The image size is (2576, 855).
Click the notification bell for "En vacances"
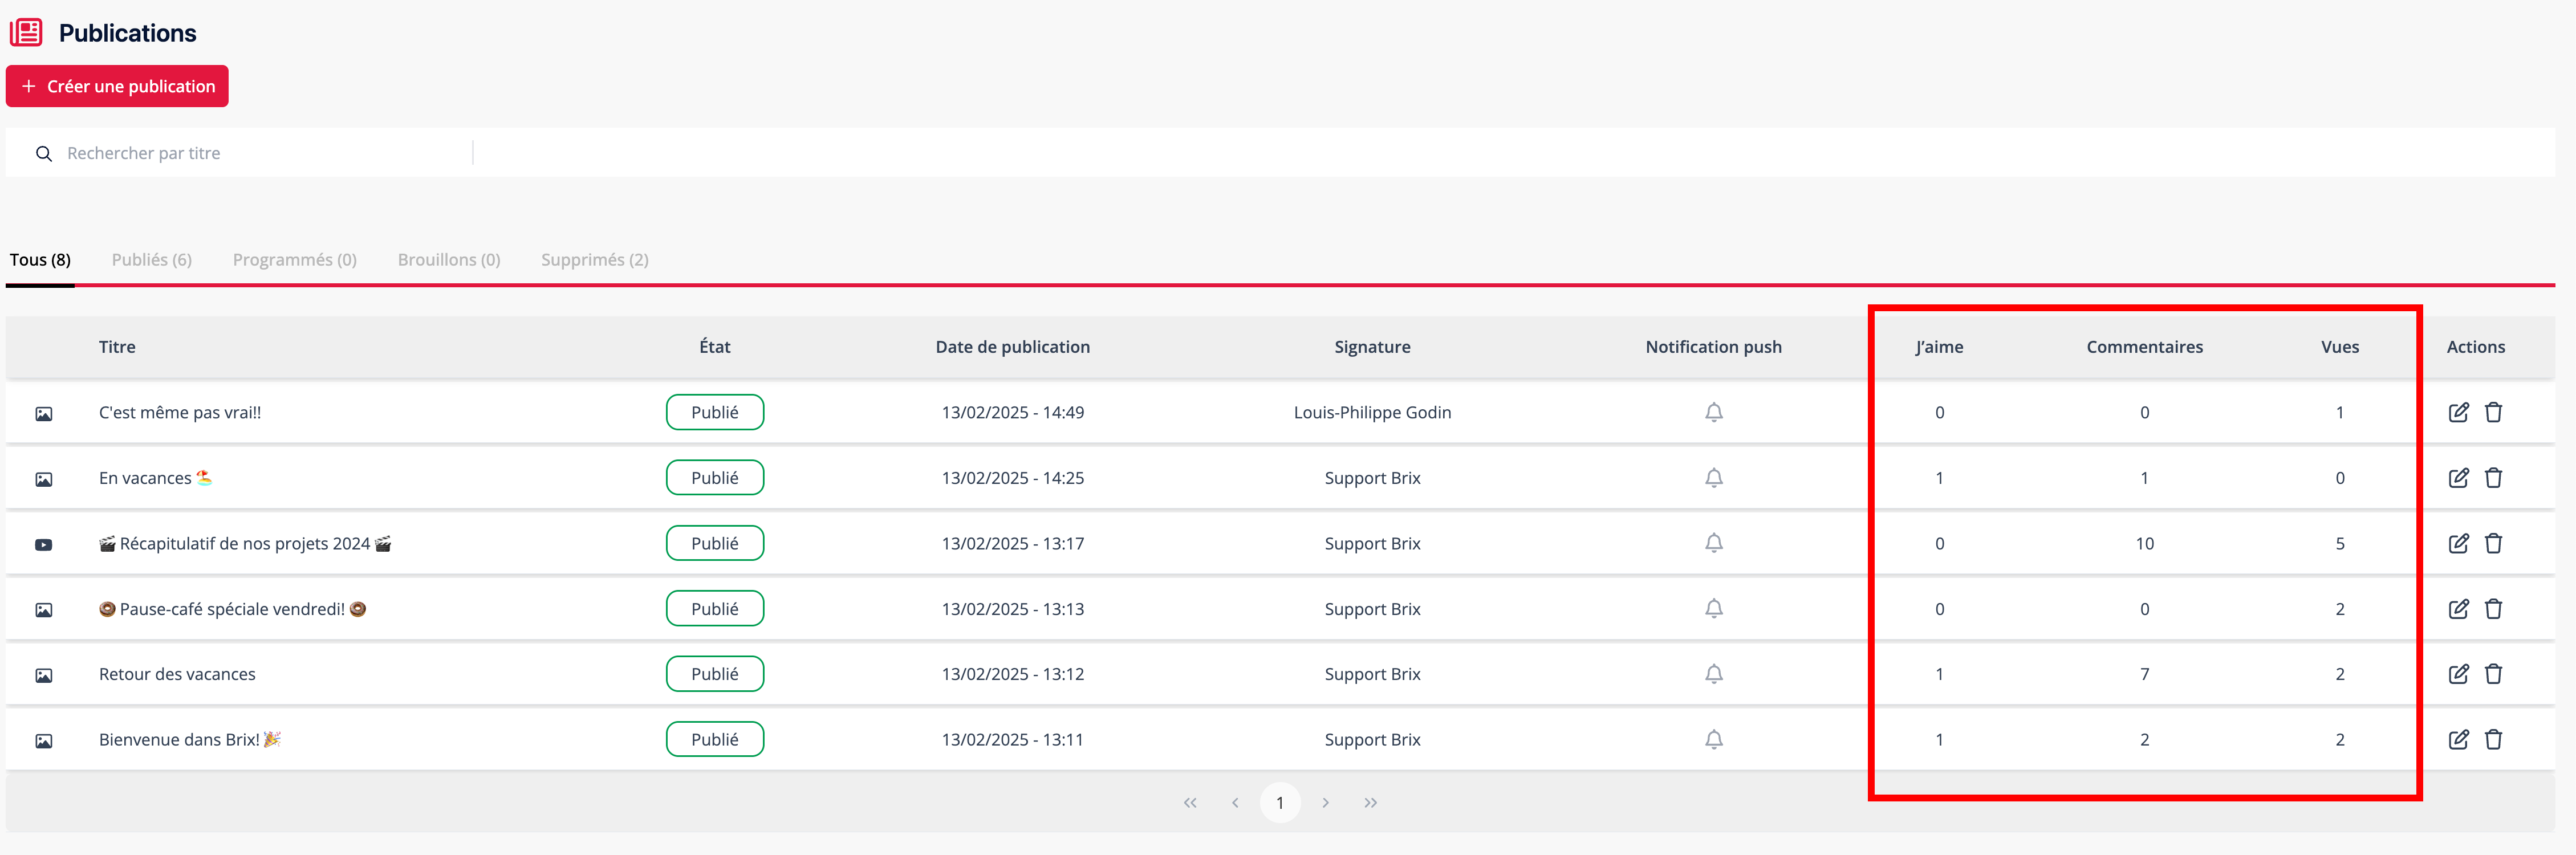1713,478
